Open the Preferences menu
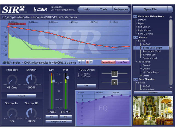 121,9
